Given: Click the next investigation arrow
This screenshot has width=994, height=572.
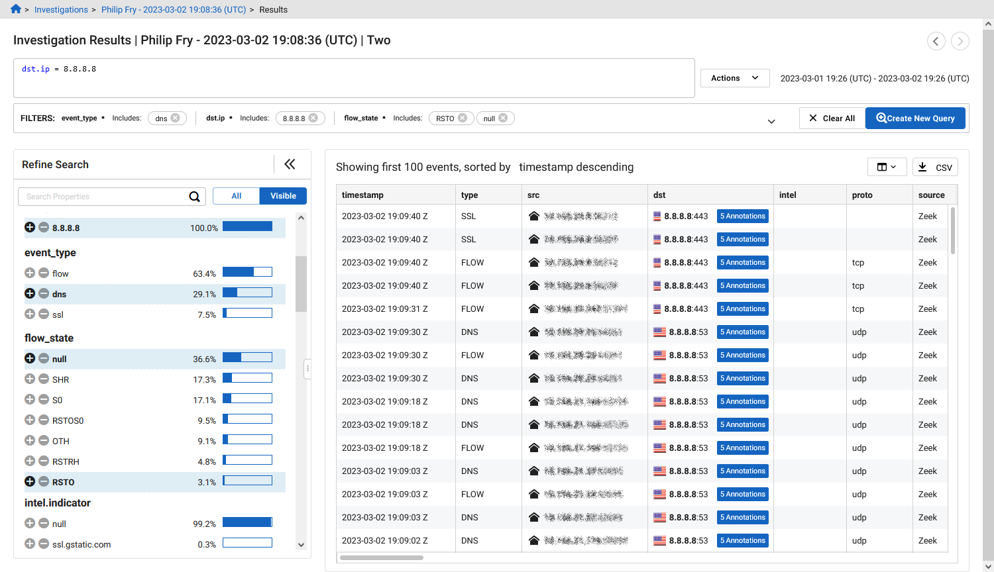Looking at the screenshot, I should pyautogui.click(x=960, y=41).
